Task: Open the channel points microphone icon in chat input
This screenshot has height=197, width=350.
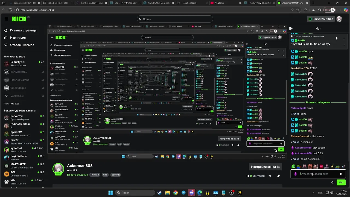Action: pyautogui.click(x=295, y=174)
